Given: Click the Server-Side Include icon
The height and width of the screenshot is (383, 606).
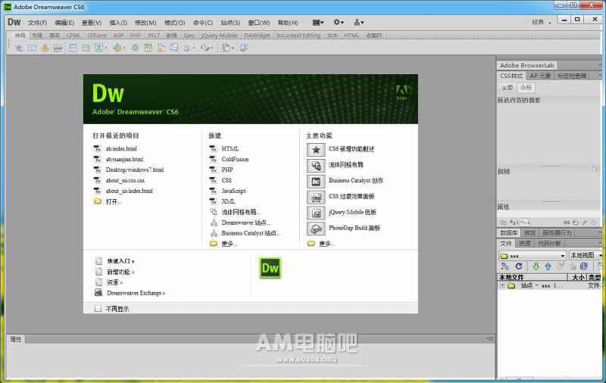Looking at the screenshot, I should coord(161,48).
